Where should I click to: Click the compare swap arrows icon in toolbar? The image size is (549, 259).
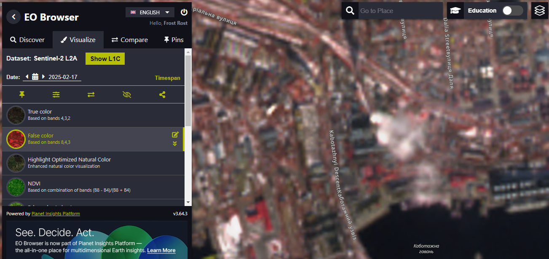tap(91, 95)
